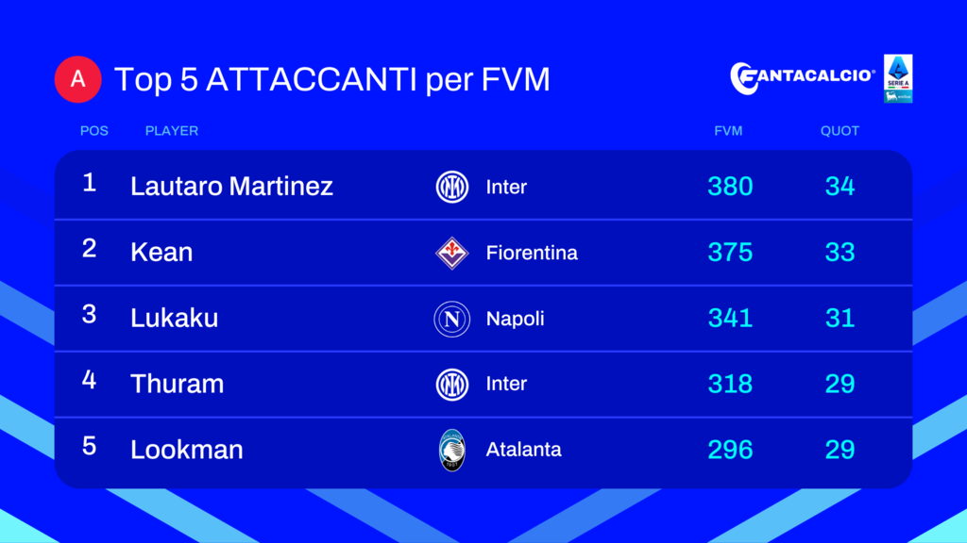Open the Kean player name
This screenshot has height=543, width=967.
[161, 253]
